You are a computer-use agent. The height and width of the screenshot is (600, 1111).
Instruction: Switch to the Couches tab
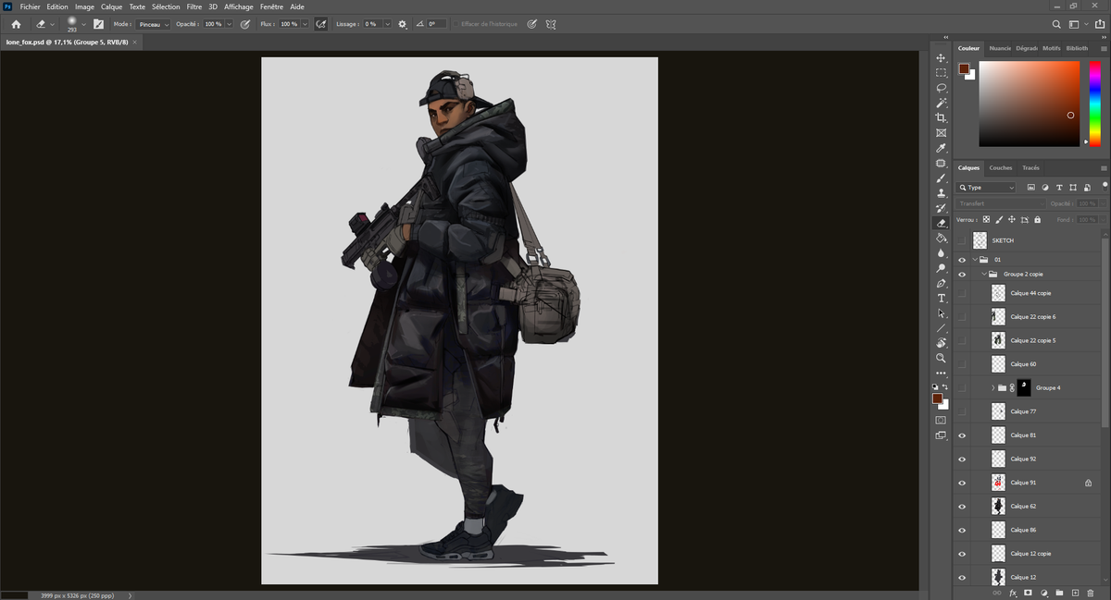pos(1001,168)
